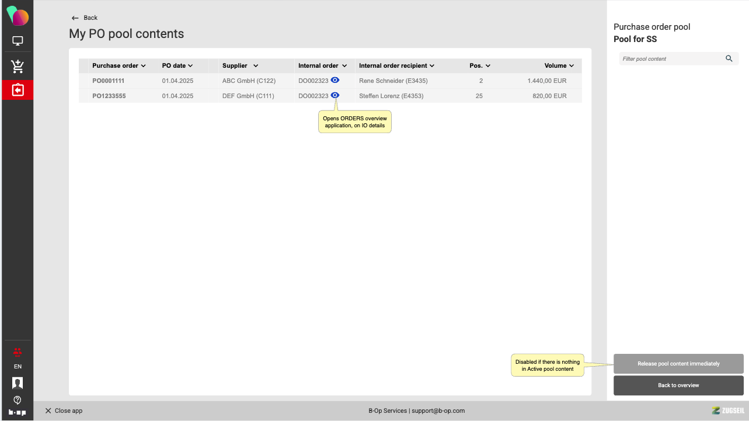Open the shopping cart add icon
Viewport: 749px width, 421px height.
(18, 66)
